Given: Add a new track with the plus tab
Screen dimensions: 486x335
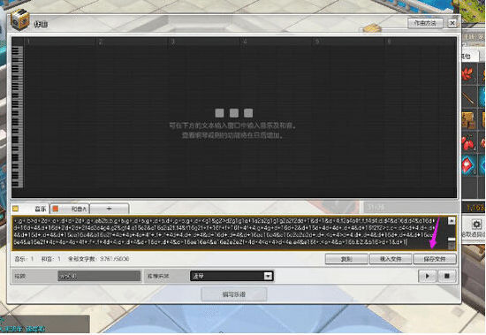Looking at the screenshot, I should pyautogui.click(x=109, y=209).
